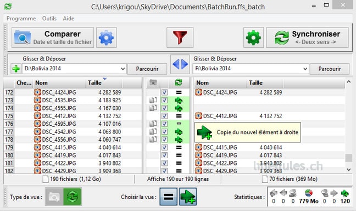This screenshot has height=211, width=356.
Task: Uncheck checkbox for row 177 DSC_4542.JPG
Action: tap(164, 132)
